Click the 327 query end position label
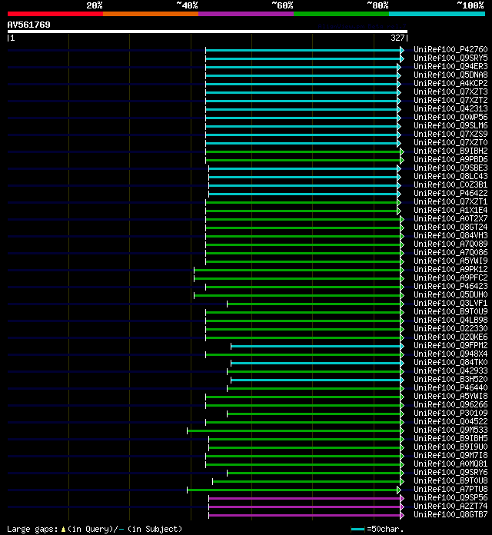The height and width of the screenshot is (535, 492). (x=397, y=38)
